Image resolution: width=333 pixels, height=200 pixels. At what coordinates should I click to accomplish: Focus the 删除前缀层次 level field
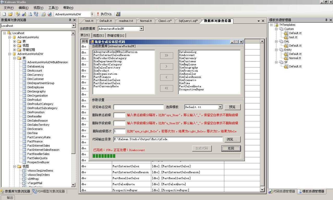[x=119, y=131]
